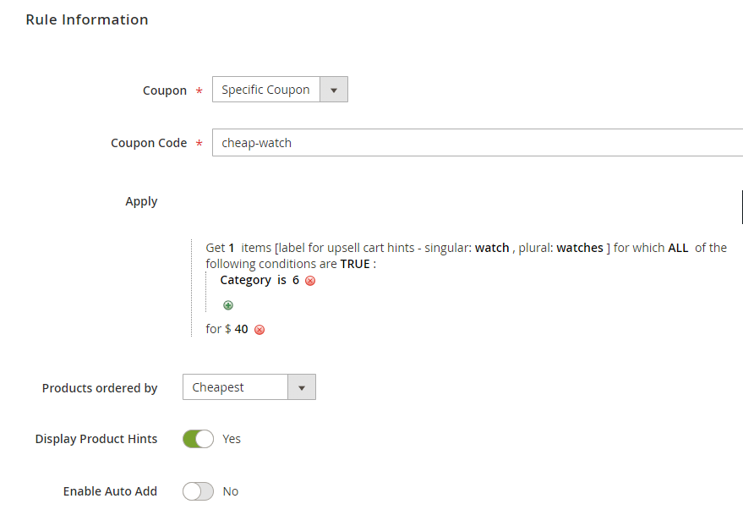Viewport: 743px width, 515px height.
Task: Select the Category condition label
Action: (x=245, y=280)
